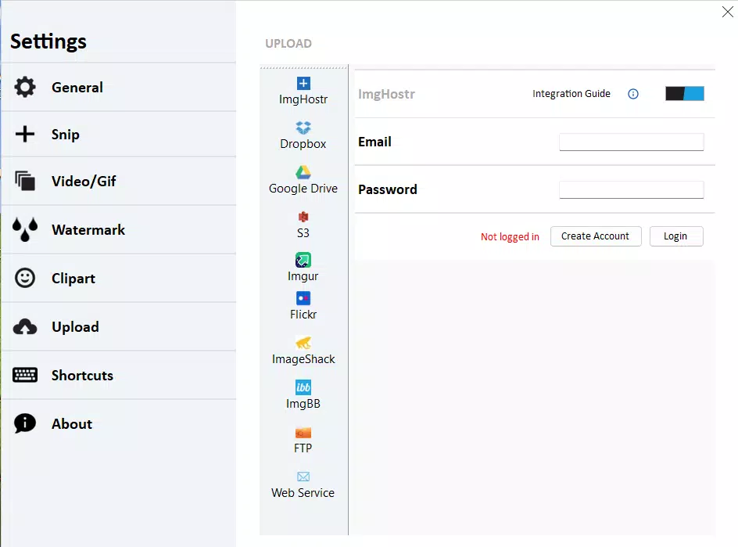Select the ImgBB service icon
Viewport: 738px width, 547px height.
point(303,387)
